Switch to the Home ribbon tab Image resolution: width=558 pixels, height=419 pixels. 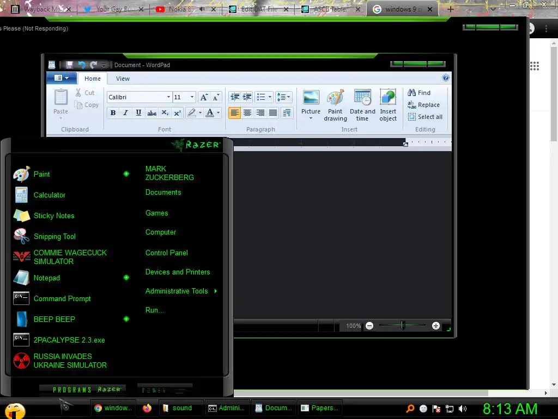pos(93,79)
